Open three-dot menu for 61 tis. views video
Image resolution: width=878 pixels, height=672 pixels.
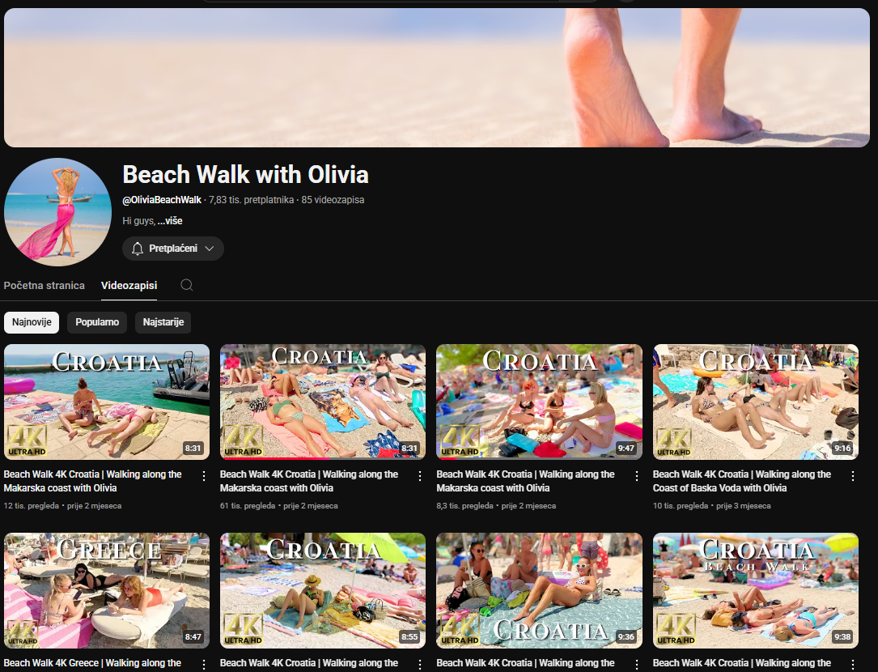coord(420,476)
